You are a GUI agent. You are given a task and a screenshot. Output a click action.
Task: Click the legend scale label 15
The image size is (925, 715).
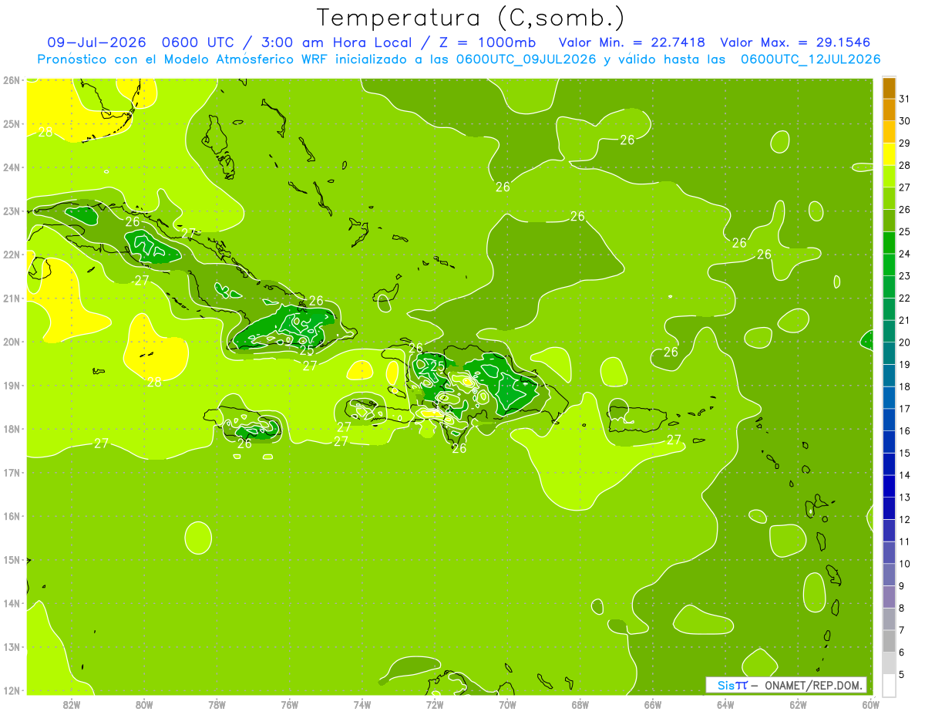[x=904, y=454]
